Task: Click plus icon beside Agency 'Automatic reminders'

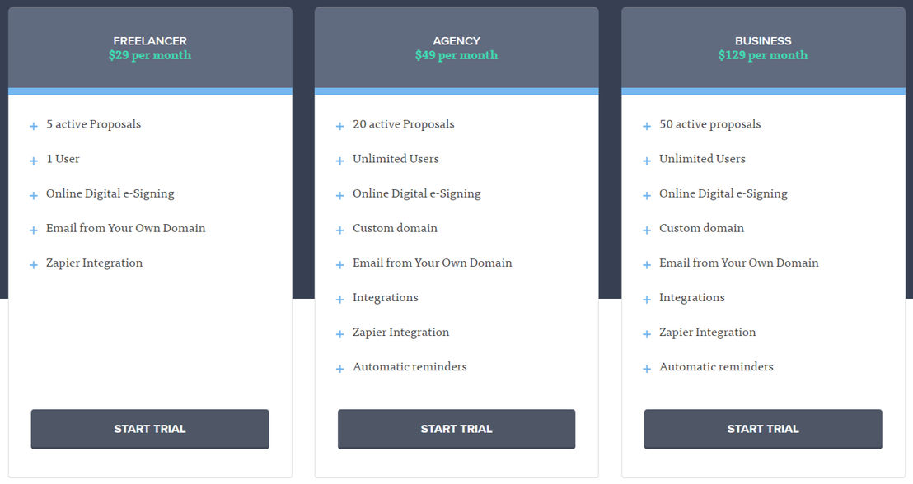Action: [340, 369]
